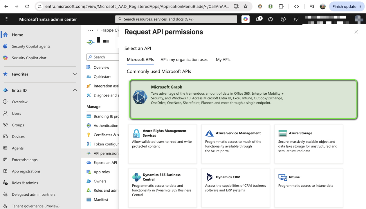
Task: Click the Devices icon in the sidebar
Action: pyautogui.click(x=5, y=136)
